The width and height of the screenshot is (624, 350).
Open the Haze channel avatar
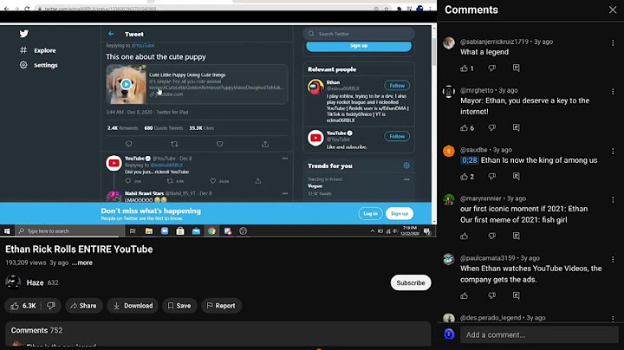point(13,282)
